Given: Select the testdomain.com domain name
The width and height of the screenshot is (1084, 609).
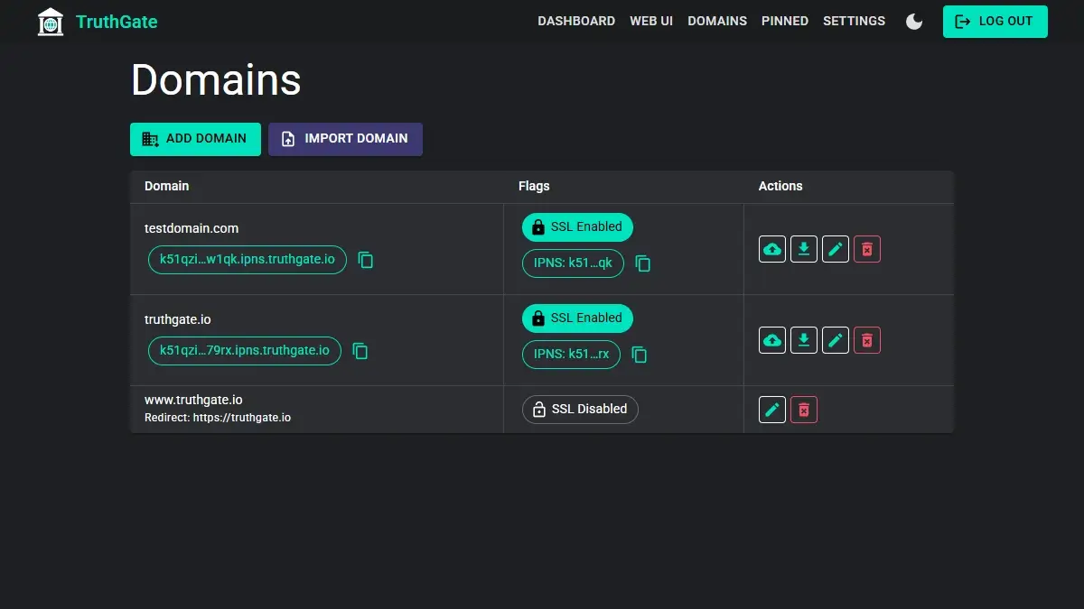Looking at the screenshot, I should coord(192,228).
